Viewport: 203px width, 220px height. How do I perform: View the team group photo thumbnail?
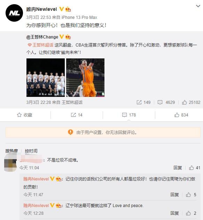(x=46, y=78)
